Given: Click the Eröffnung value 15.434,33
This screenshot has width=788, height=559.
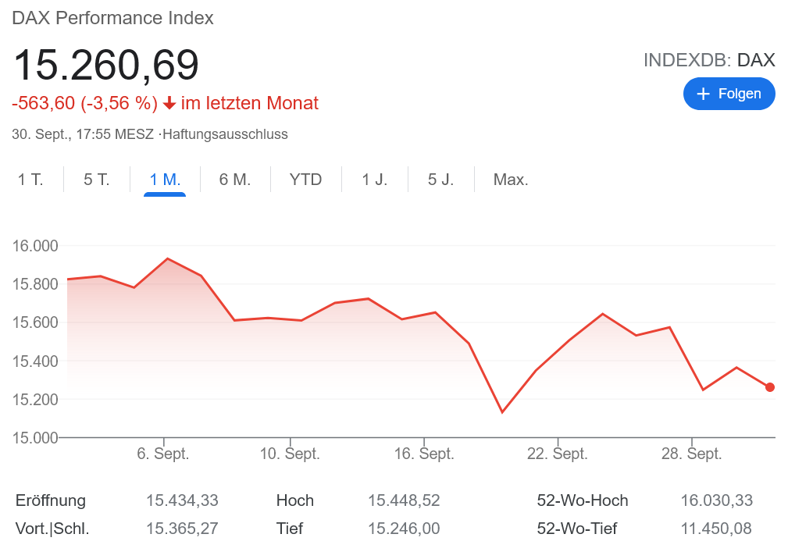Looking at the screenshot, I should coord(182,500).
